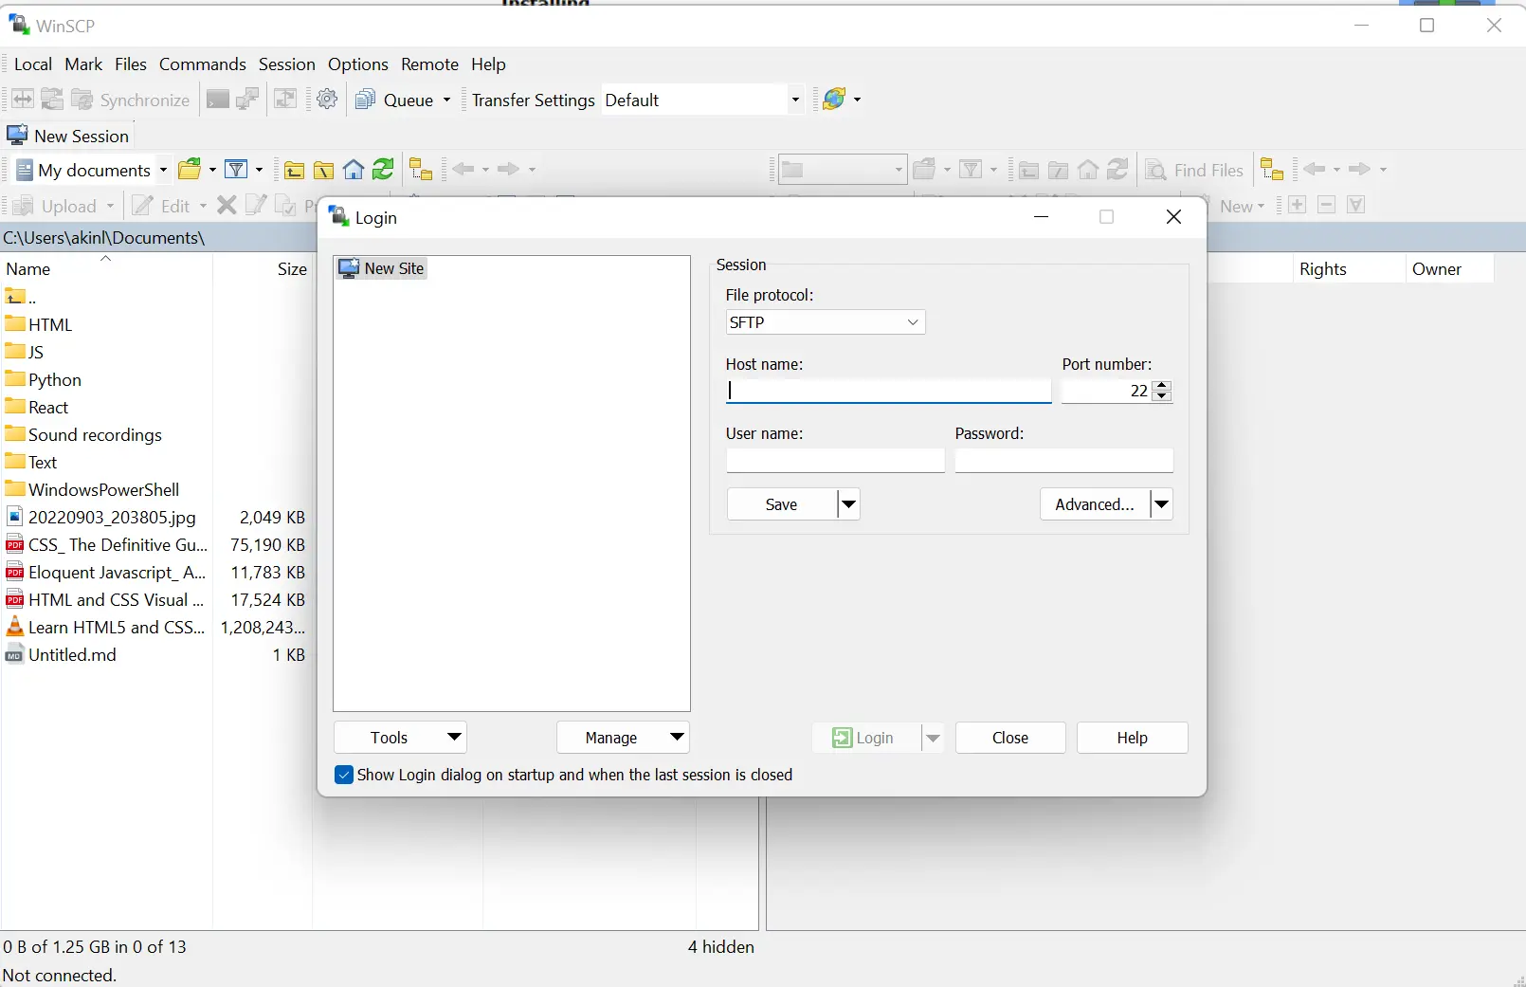This screenshot has height=987, width=1526.
Task: Open the Mark menu
Action: click(83, 64)
